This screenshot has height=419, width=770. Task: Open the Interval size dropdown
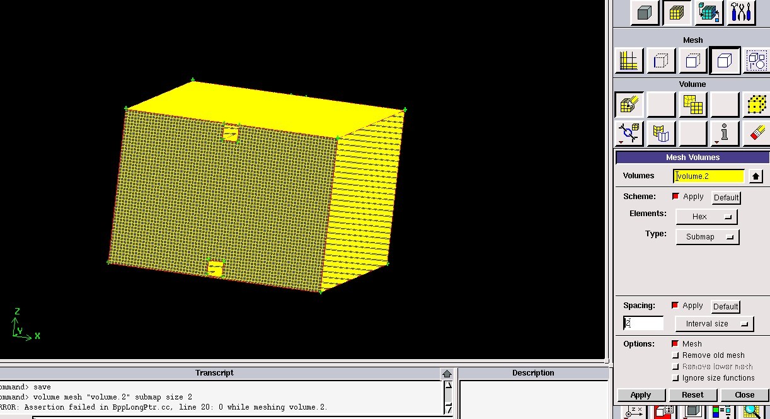[x=714, y=324]
